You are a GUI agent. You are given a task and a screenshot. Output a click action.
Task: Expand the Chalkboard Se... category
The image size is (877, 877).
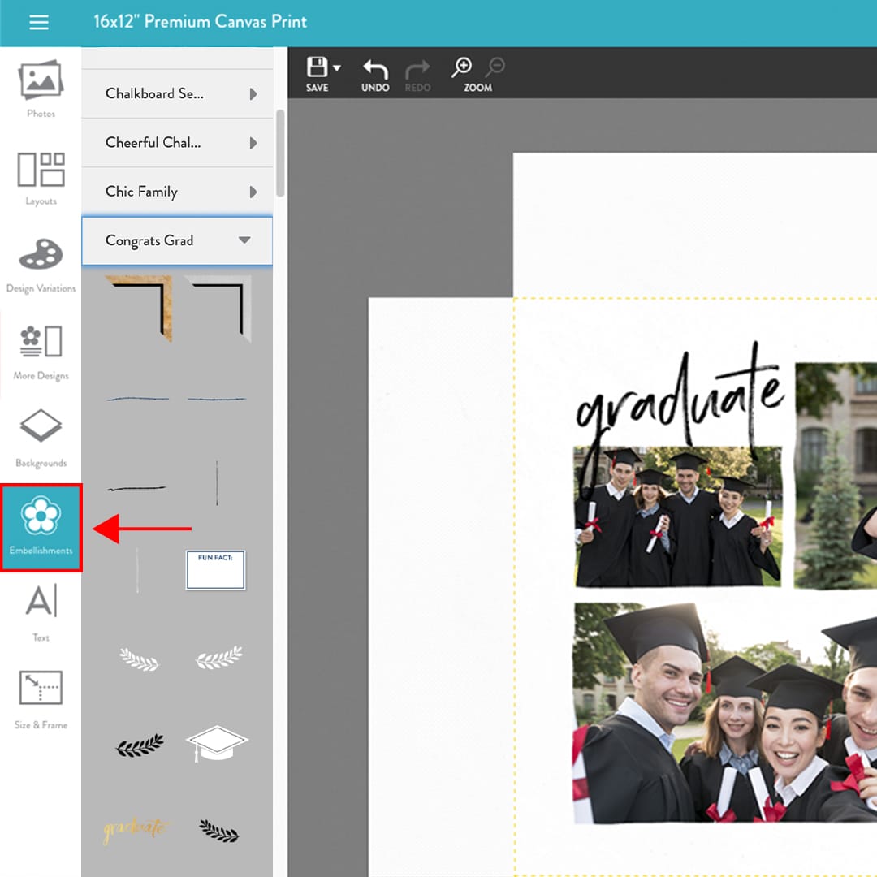point(177,93)
